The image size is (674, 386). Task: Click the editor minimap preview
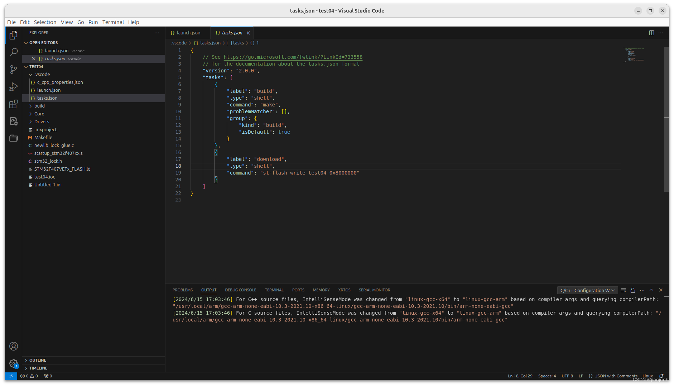[x=634, y=54]
